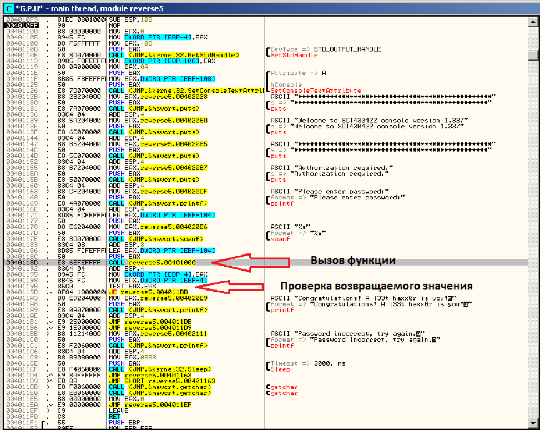
Task: Select JMP reverse5.004011EF instruction
Action: point(150,405)
